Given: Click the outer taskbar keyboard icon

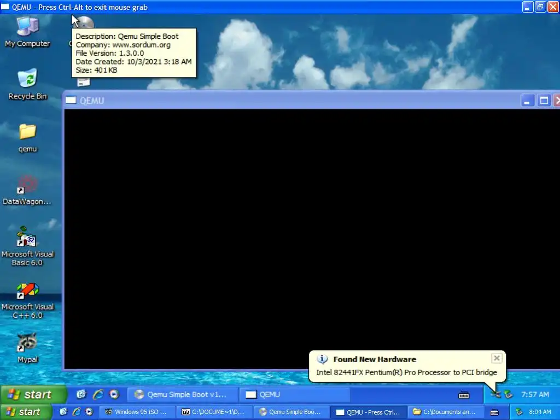Looking at the screenshot, I should click(x=494, y=412).
